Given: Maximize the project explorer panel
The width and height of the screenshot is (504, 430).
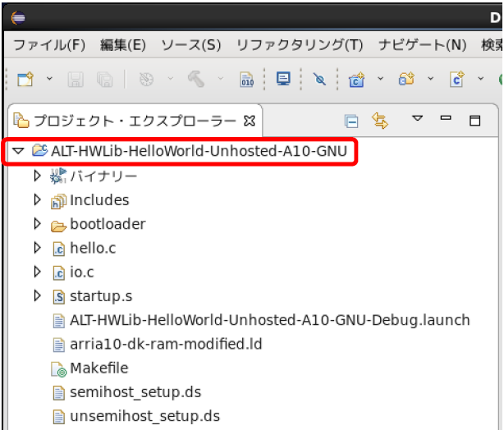Looking at the screenshot, I should [474, 121].
